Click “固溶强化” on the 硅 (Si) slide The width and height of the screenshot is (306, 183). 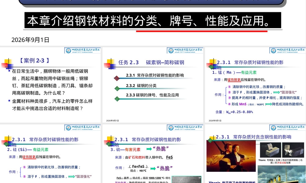point(83,176)
